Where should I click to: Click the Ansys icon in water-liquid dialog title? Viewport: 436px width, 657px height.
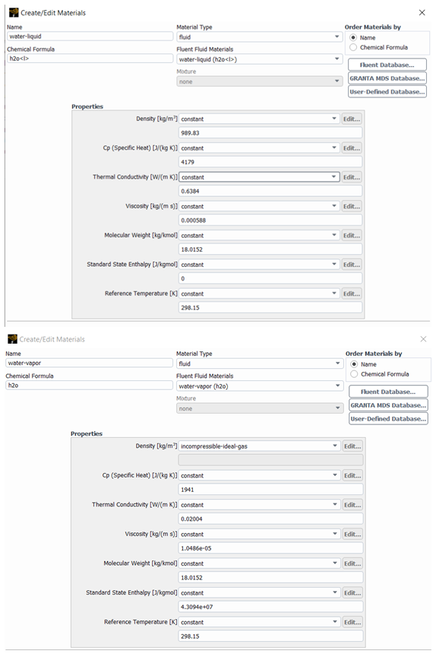[14, 13]
